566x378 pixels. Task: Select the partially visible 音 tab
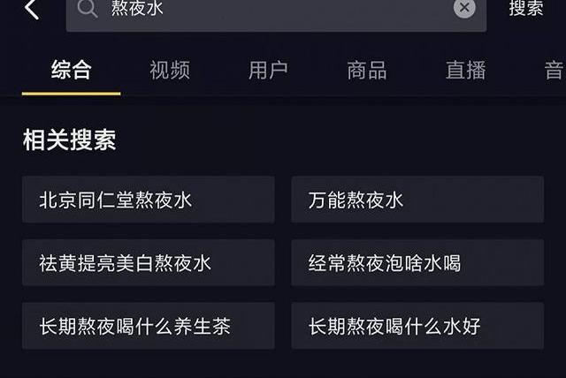click(554, 71)
